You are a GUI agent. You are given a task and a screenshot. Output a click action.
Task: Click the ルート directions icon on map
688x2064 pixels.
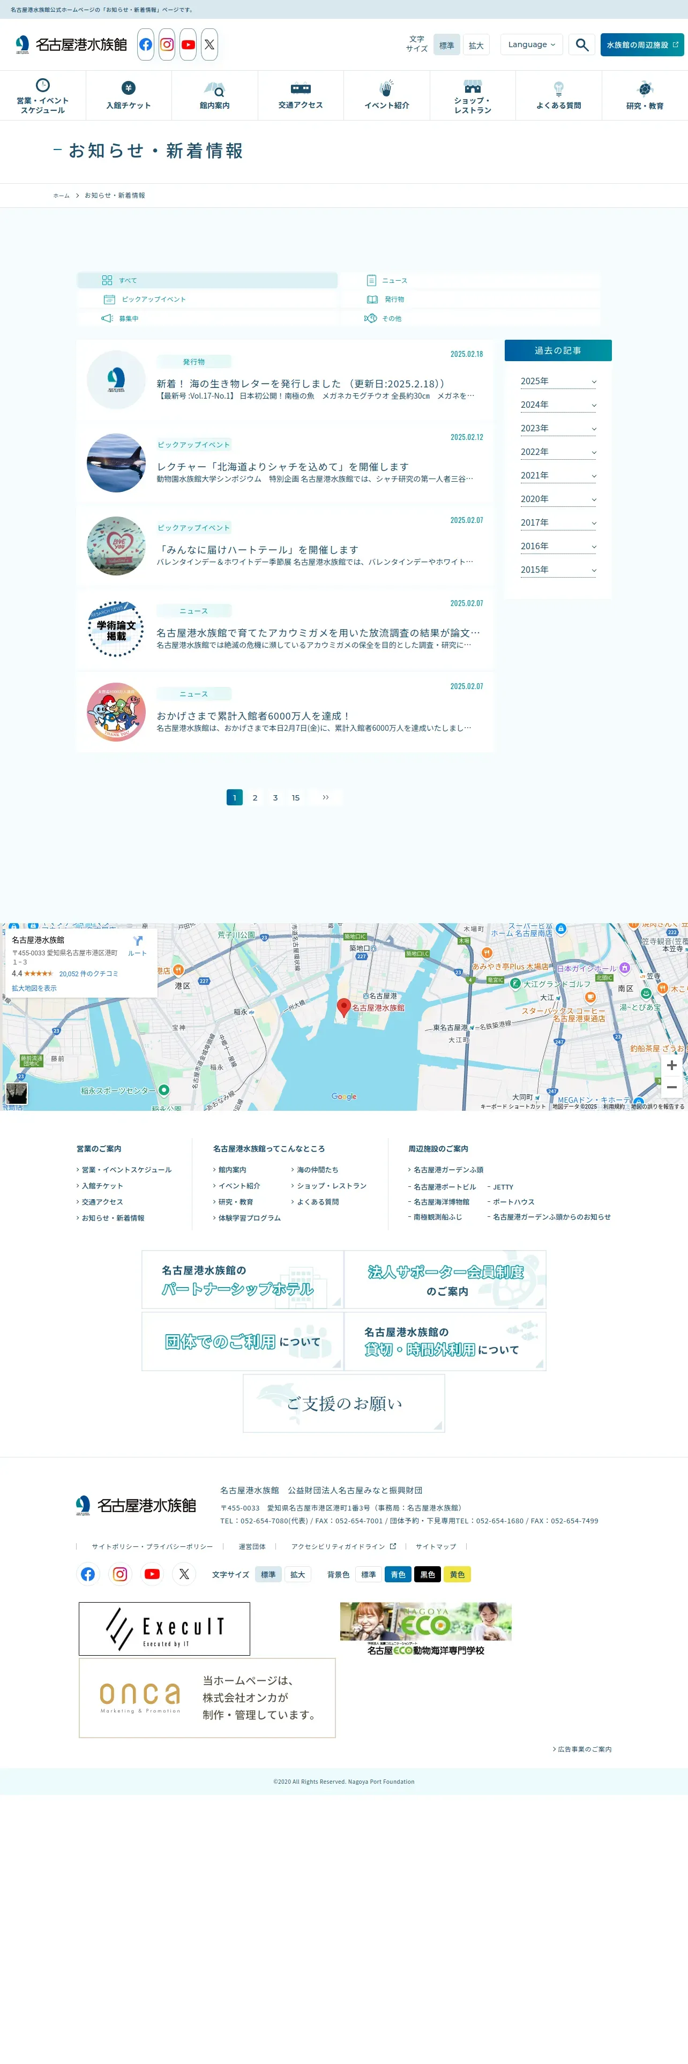[137, 945]
